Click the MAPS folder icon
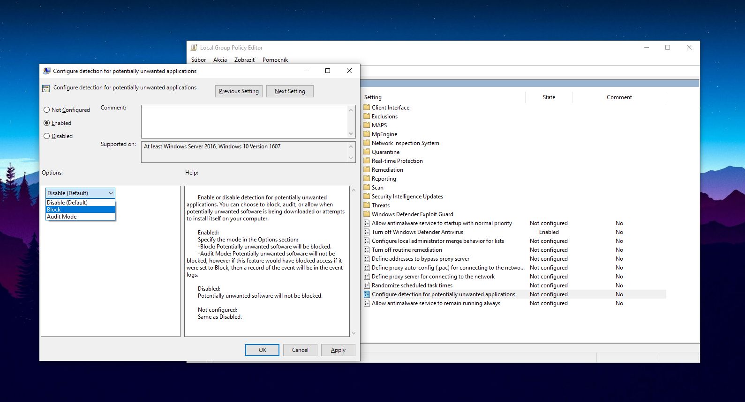The image size is (745, 402). click(367, 125)
